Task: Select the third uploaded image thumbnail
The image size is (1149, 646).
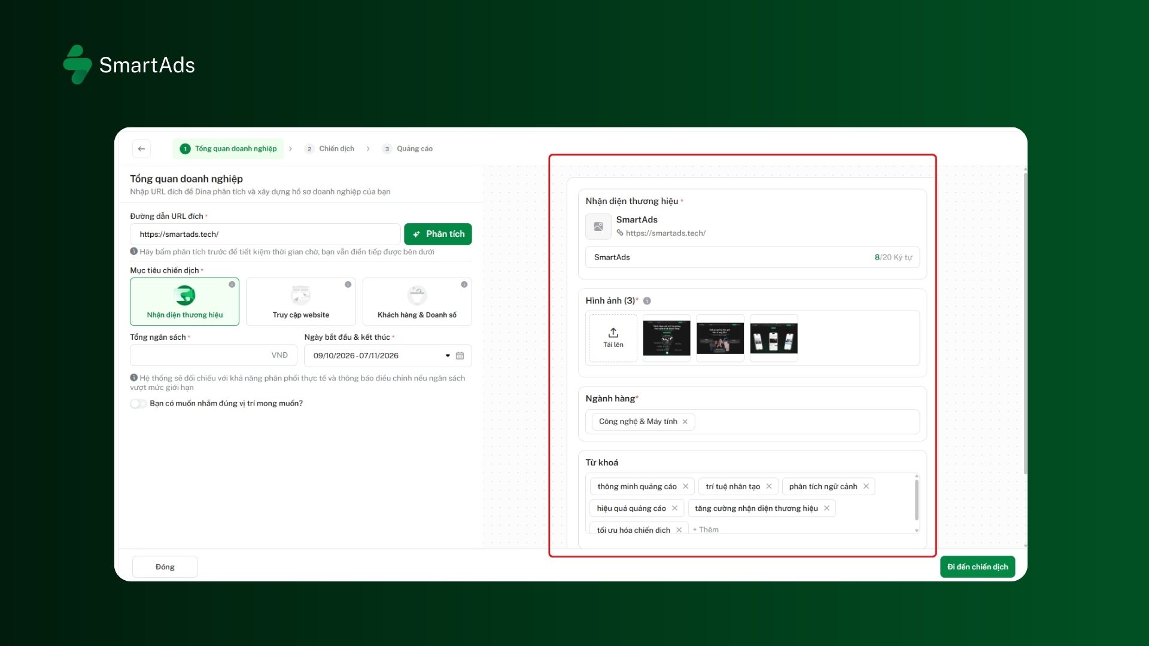Action: pyautogui.click(x=774, y=338)
